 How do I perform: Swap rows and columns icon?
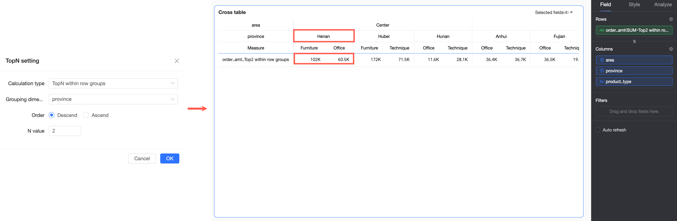(634, 41)
